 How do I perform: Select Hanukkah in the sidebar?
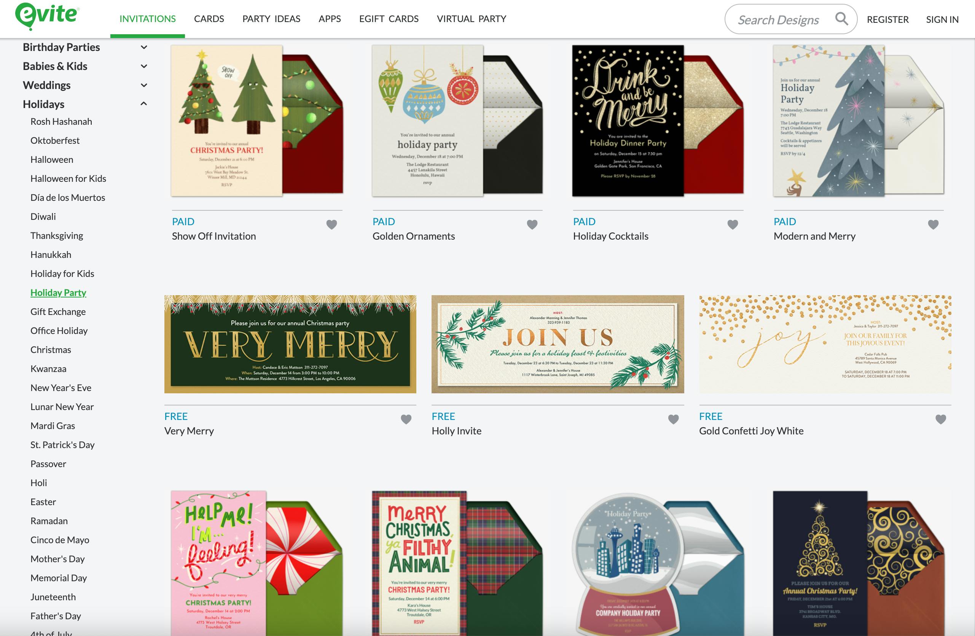point(51,254)
